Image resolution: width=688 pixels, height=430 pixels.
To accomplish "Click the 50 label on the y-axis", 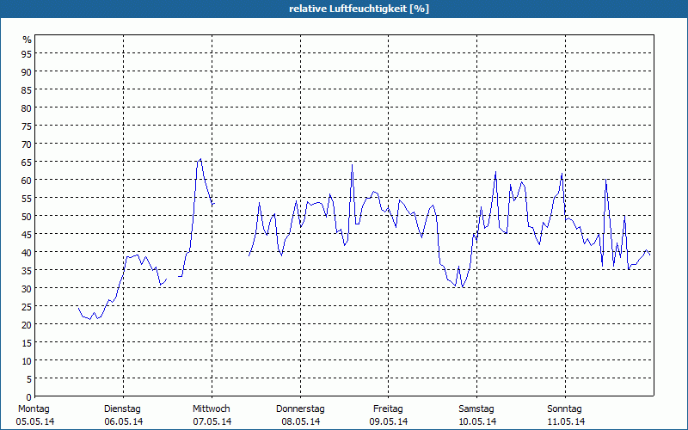I will tap(27, 216).
